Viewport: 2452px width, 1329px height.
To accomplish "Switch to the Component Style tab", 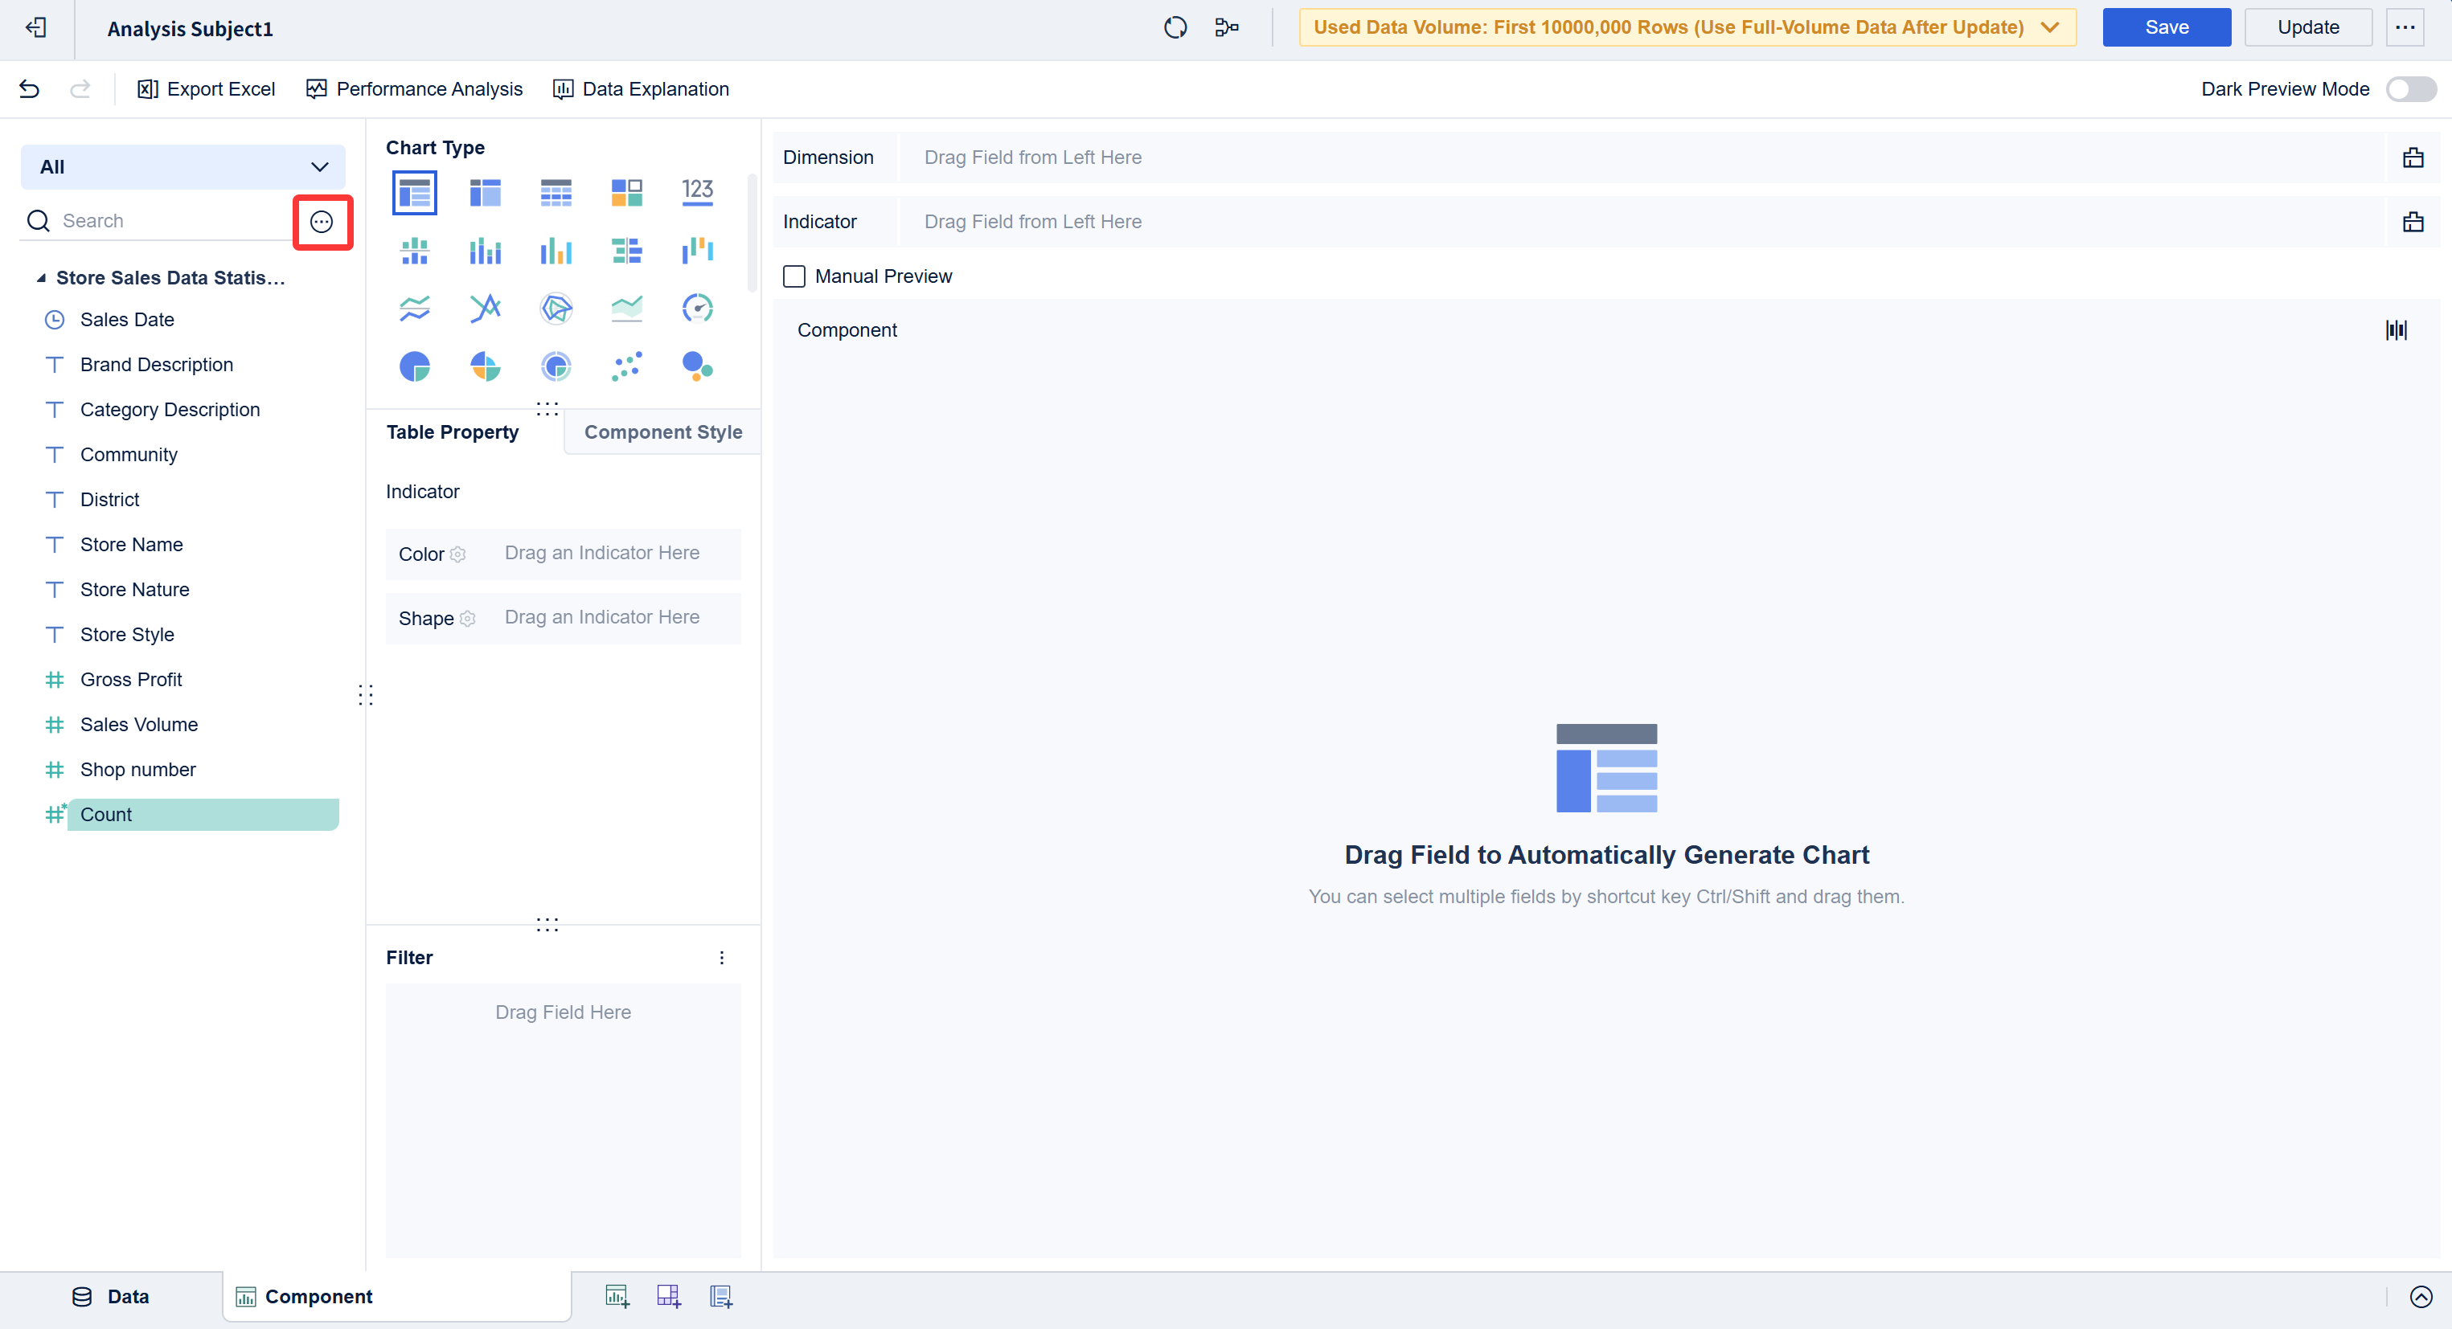I will click(662, 432).
